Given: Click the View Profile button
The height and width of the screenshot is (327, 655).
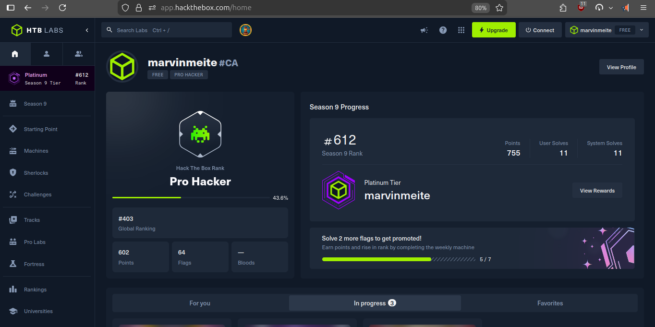Looking at the screenshot, I should pos(621,67).
